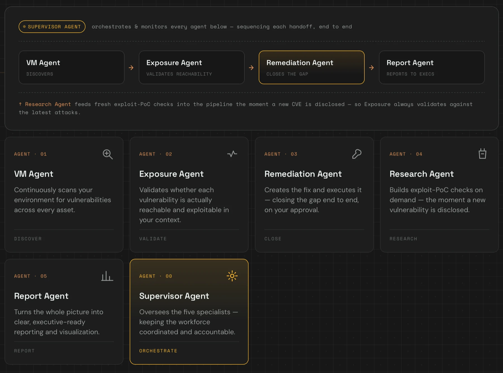Click the up arrow before Research Agent note
The height and width of the screenshot is (373, 503).
pyautogui.click(x=20, y=104)
